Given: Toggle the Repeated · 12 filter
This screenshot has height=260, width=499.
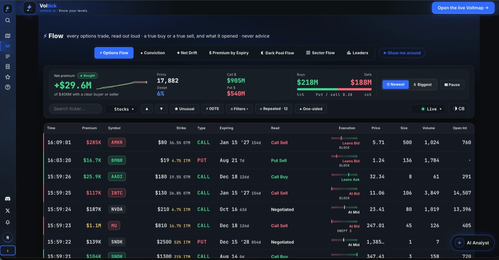Looking at the screenshot, I should tap(274, 109).
